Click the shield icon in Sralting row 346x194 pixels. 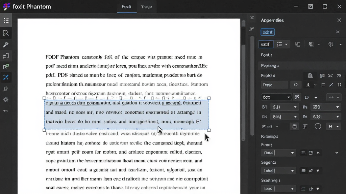pos(318,189)
